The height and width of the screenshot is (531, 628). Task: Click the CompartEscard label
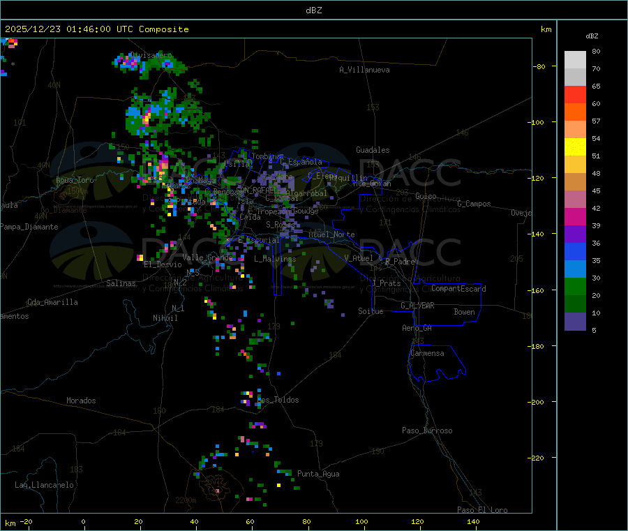pos(458,288)
